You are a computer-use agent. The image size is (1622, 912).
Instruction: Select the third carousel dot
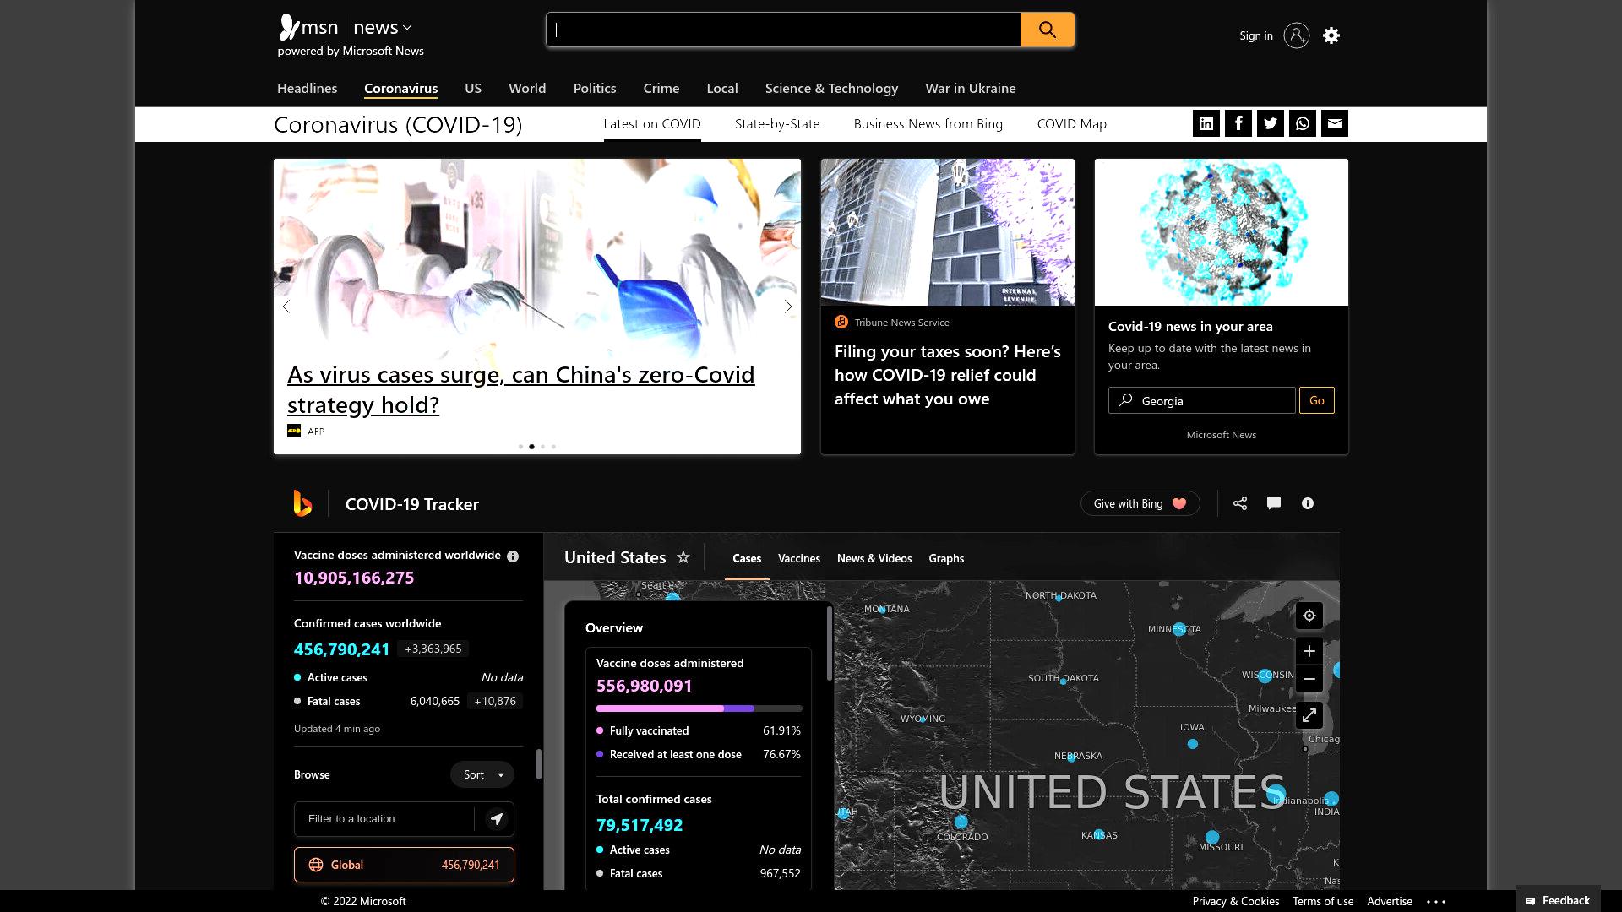pos(542,447)
